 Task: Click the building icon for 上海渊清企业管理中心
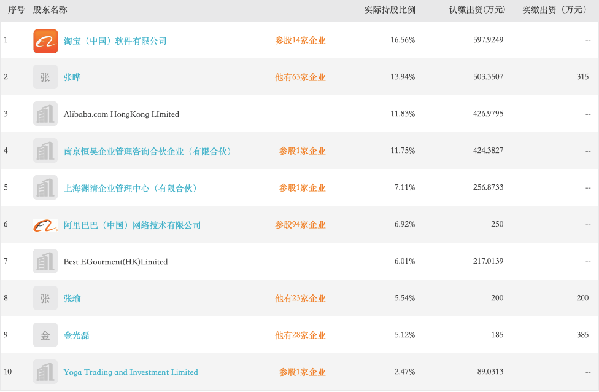[45, 187]
